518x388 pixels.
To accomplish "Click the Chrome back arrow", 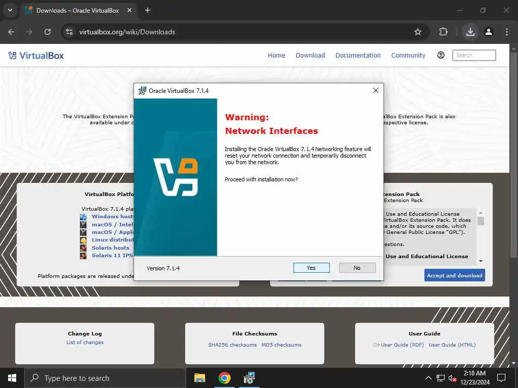I will click(11, 32).
